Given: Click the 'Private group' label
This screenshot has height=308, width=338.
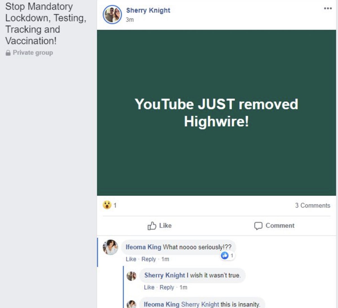Looking at the screenshot, I should pos(33,53).
